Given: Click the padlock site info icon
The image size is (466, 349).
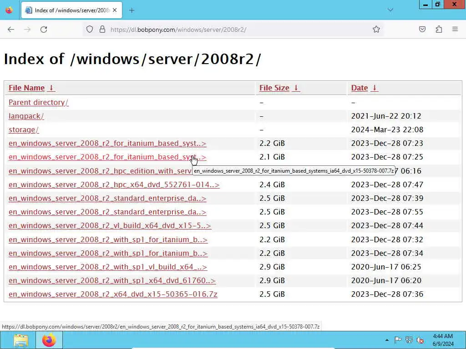Looking at the screenshot, I should pos(102,29).
